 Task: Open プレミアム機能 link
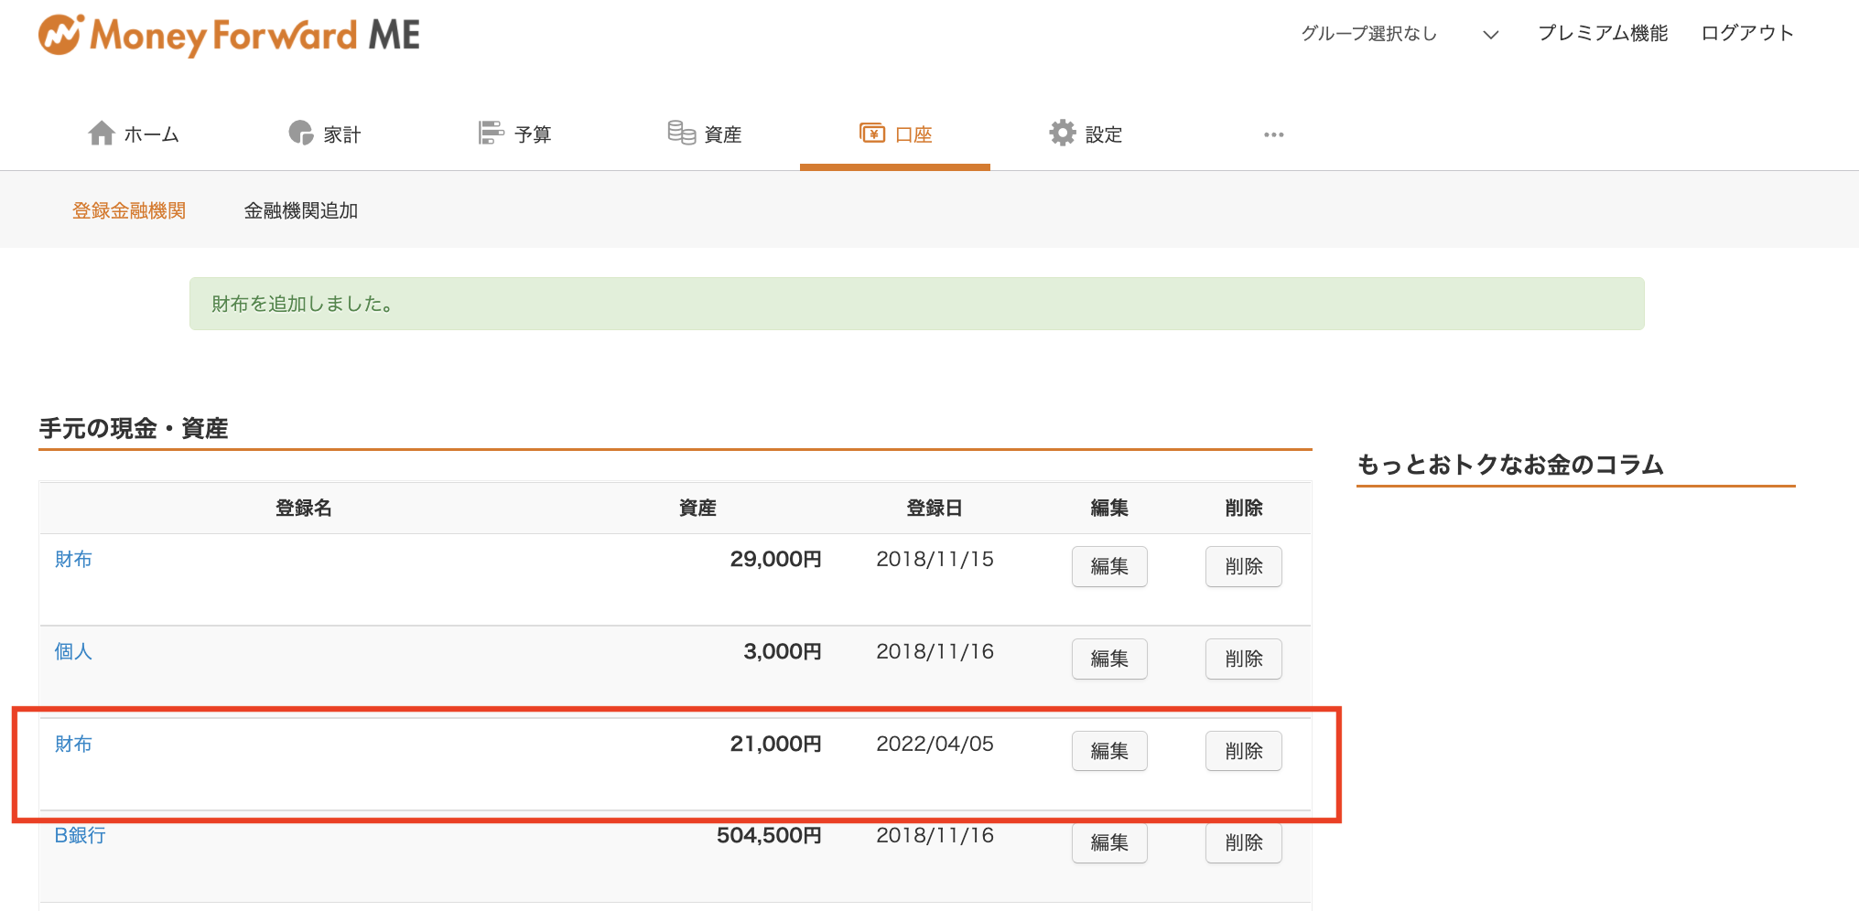[1603, 33]
